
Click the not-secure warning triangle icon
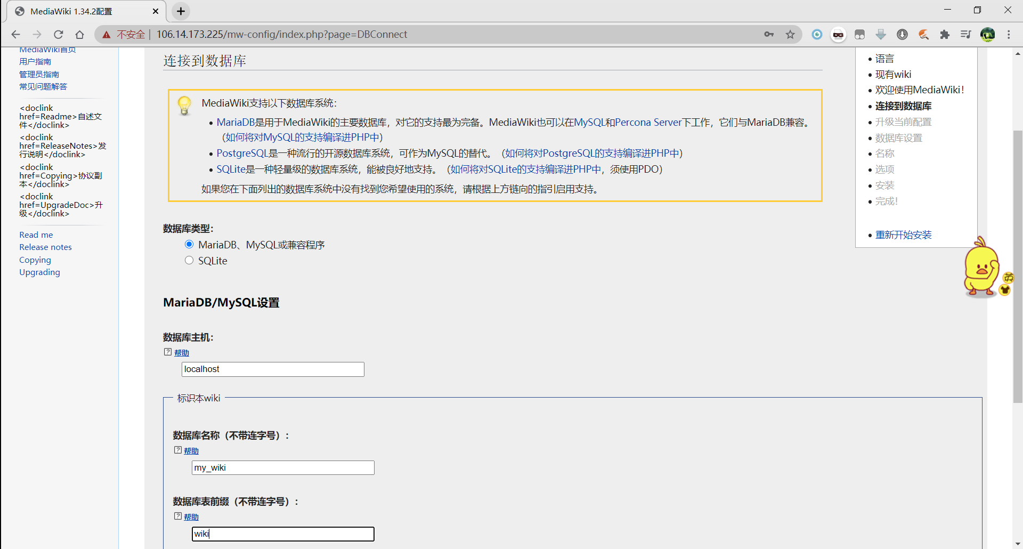(107, 35)
